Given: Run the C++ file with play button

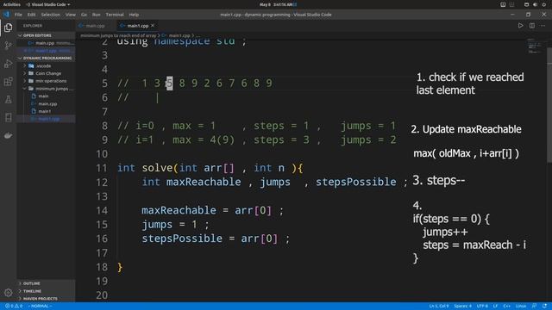Looking at the screenshot, I should [520, 26].
